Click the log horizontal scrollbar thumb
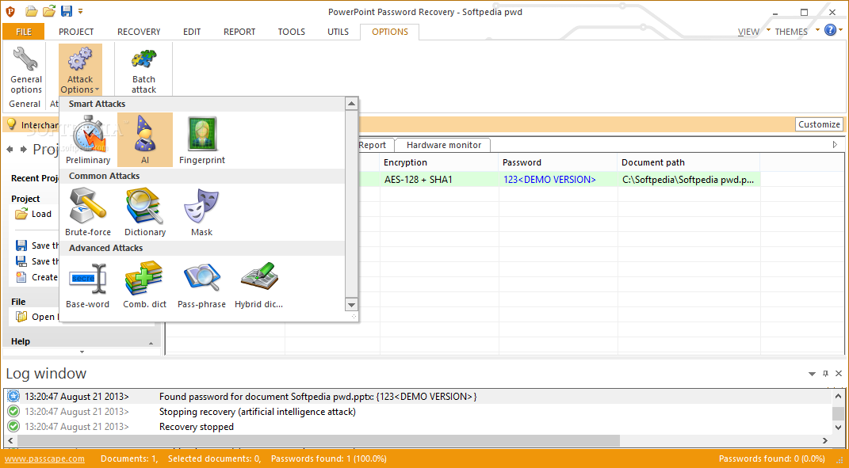 click(x=318, y=441)
